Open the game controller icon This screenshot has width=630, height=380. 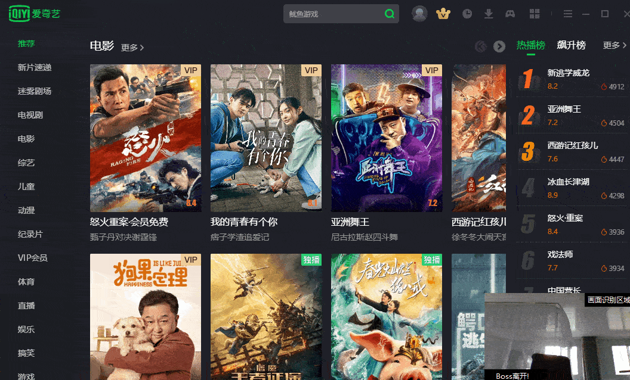[510, 14]
